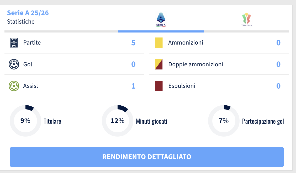Click the Doppie ammonizioni count value

coord(278,64)
